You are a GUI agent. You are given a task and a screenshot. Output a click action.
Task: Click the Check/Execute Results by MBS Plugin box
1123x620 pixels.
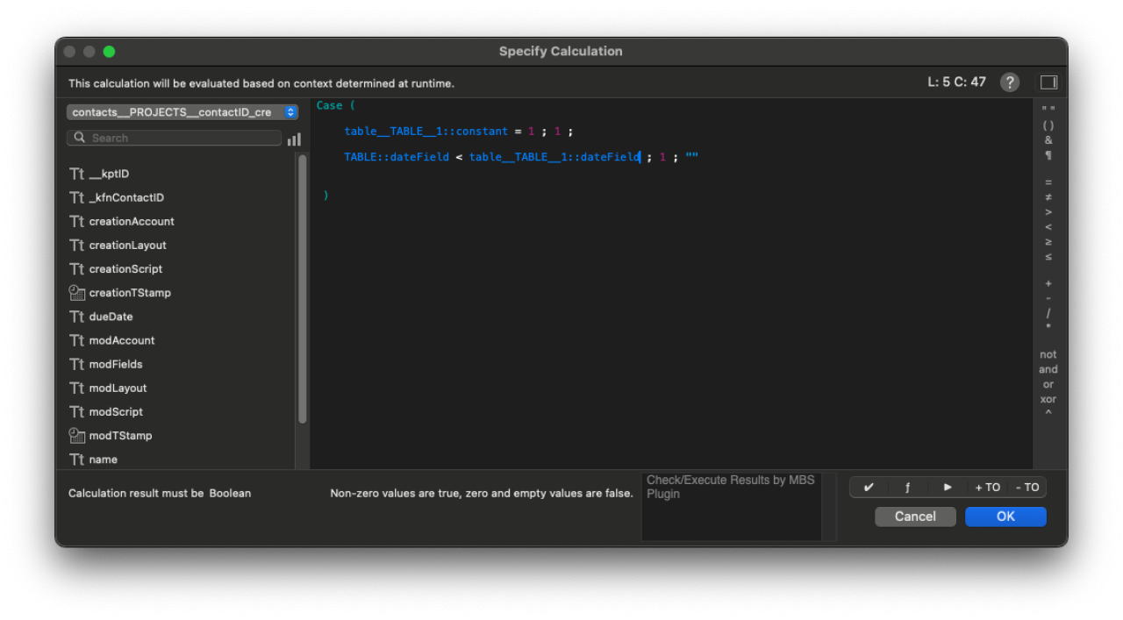(x=731, y=506)
